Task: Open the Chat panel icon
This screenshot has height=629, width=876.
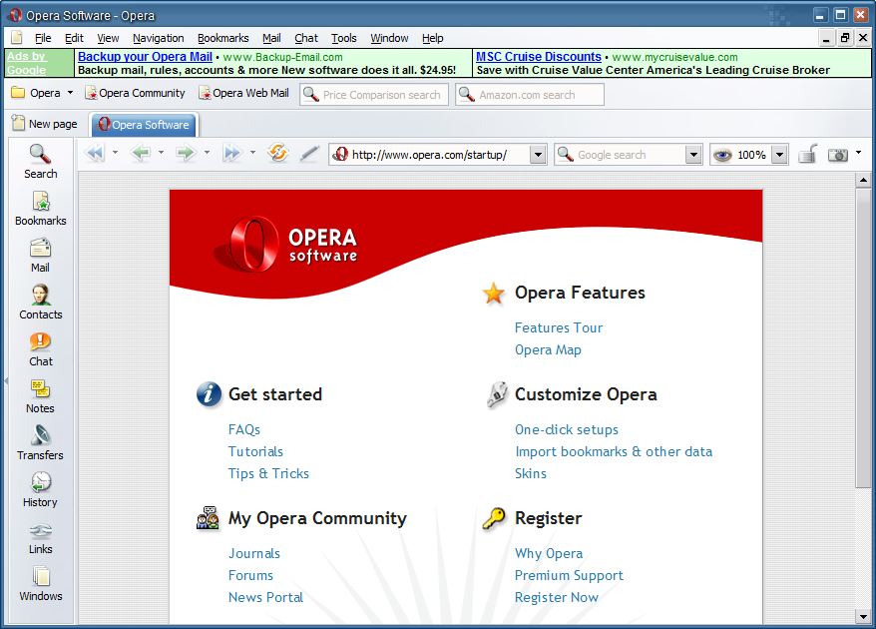Action: (40, 341)
